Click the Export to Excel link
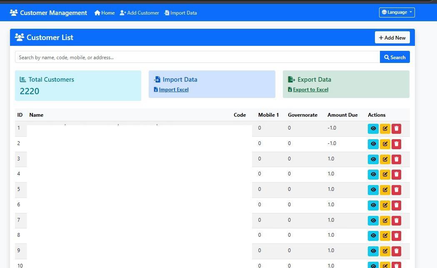 pos(310,90)
